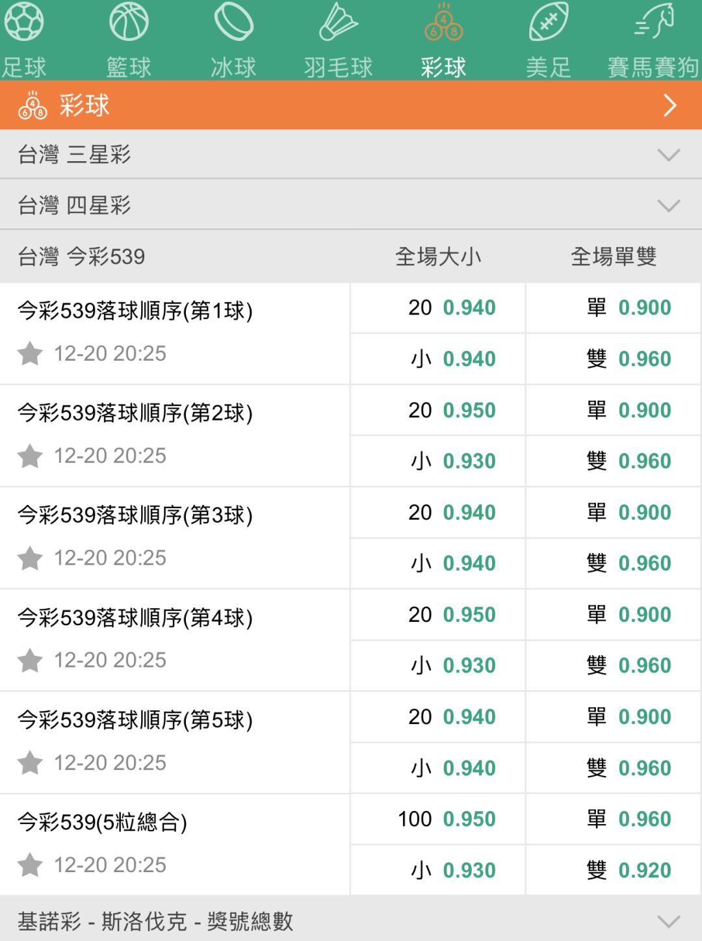Toggle the star for 第3球 event
The height and width of the screenshot is (941, 702).
pyautogui.click(x=30, y=559)
